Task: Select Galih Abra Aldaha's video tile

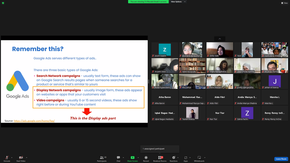Action: (275, 49)
